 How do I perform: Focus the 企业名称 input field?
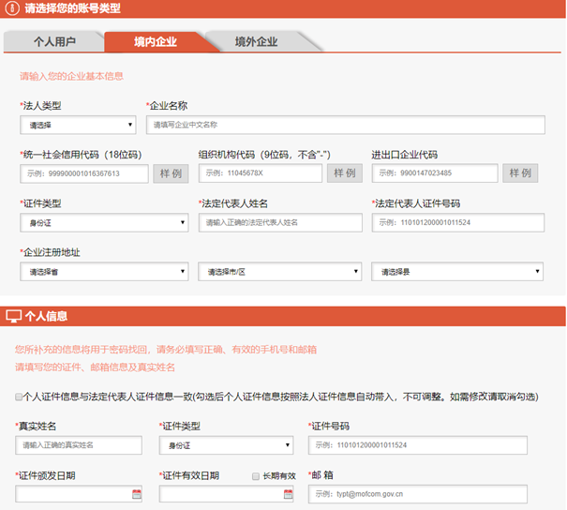click(345, 125)
